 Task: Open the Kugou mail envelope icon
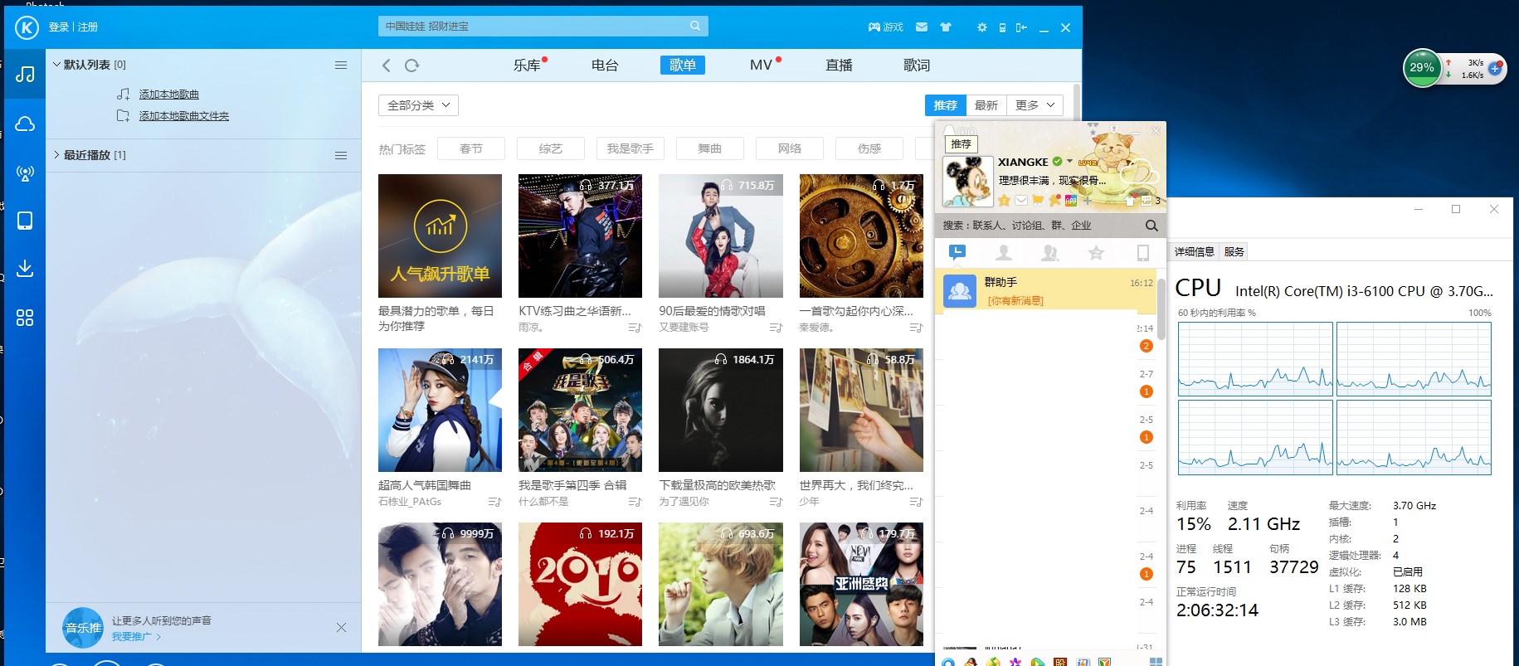coord(922,27)
